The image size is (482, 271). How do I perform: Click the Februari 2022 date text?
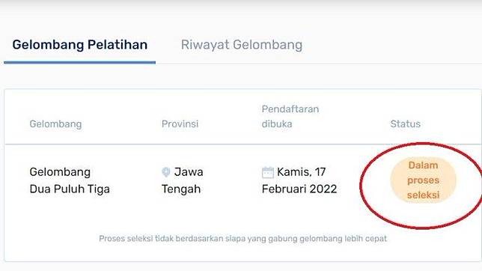pos(299,189)
